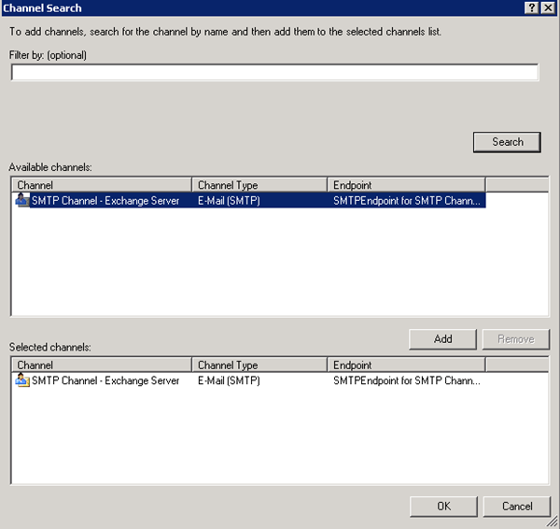Close the Channel Search dialog
The image size is (560, 529).
click(548, 7)
